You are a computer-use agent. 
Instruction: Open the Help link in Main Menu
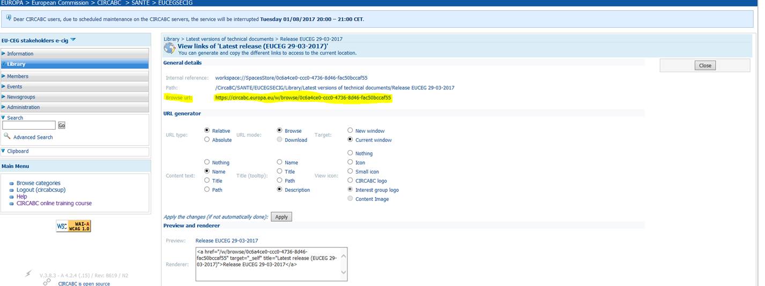click(x=21, y=197)
